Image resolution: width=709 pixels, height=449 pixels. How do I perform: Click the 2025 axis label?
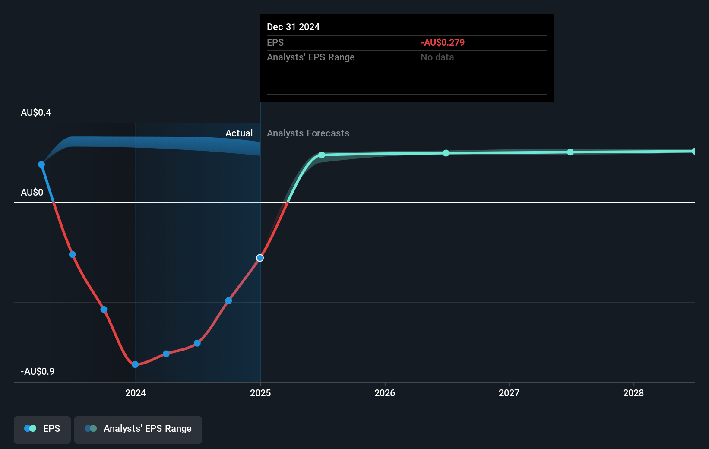(x=260, y=393)
